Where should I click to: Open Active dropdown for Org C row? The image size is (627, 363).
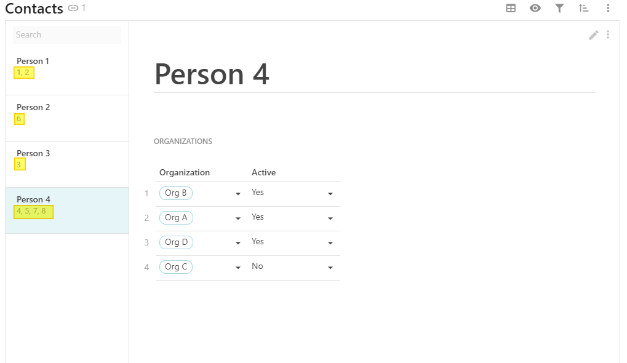pos(330,268)
